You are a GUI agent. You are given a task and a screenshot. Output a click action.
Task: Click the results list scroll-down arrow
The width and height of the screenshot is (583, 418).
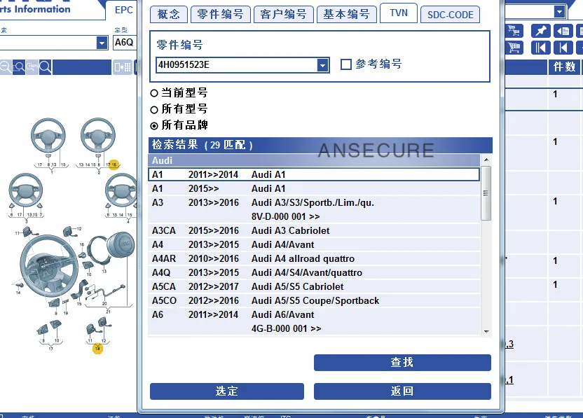point(486,331)
